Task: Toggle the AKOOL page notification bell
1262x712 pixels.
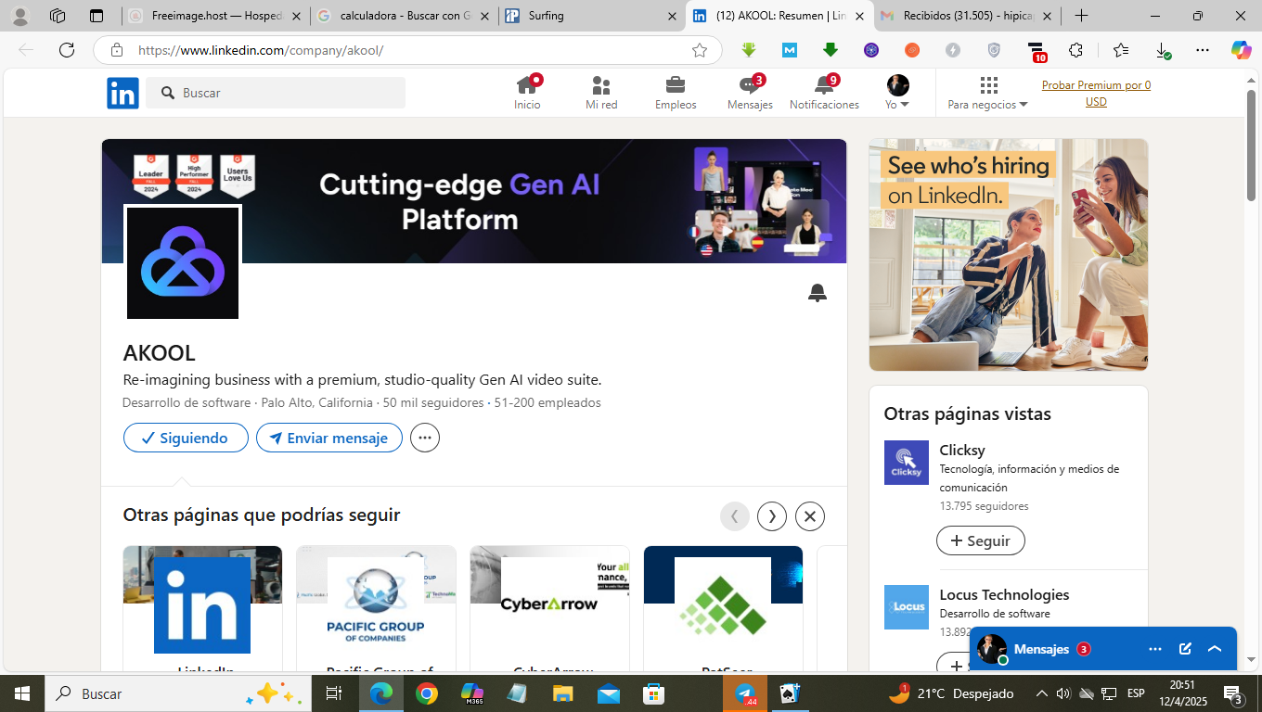Action: [817, 293]
